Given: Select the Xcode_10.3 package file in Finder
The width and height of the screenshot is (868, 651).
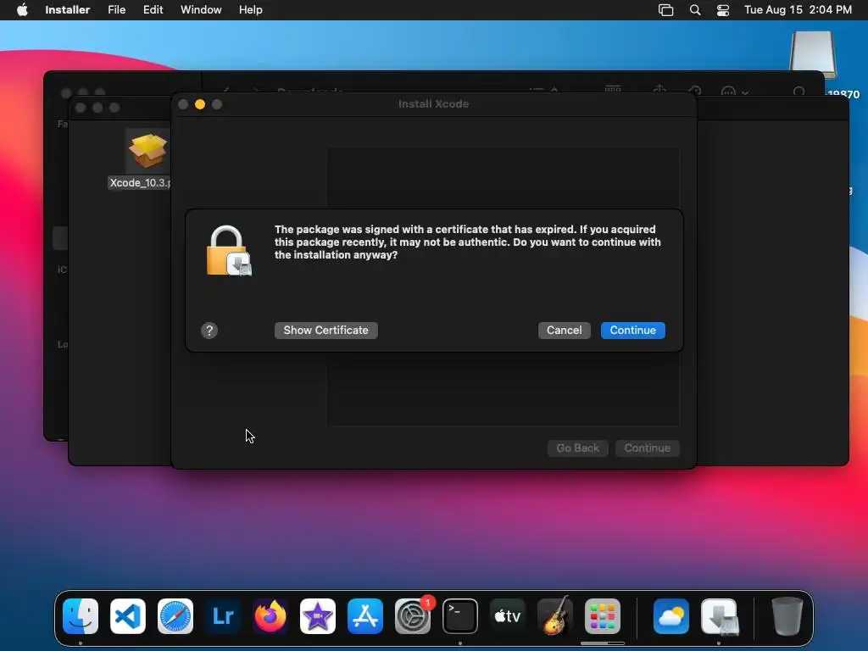Looking at the screenshot, I should (x=147, y=158).
